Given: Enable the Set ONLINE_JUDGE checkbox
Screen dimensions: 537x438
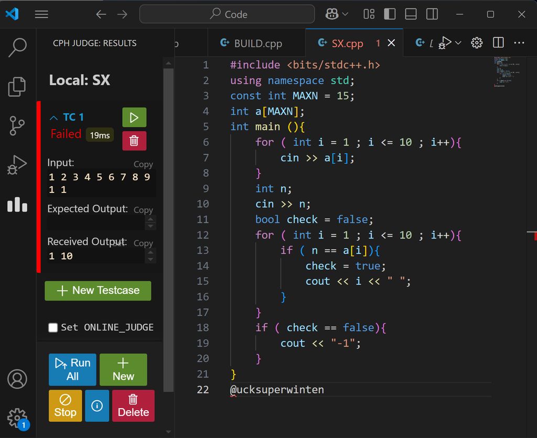Looking at the screenshot, I should [53, 328].
